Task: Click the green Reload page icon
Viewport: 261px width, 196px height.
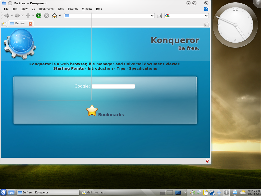Action: click(39, 16)
